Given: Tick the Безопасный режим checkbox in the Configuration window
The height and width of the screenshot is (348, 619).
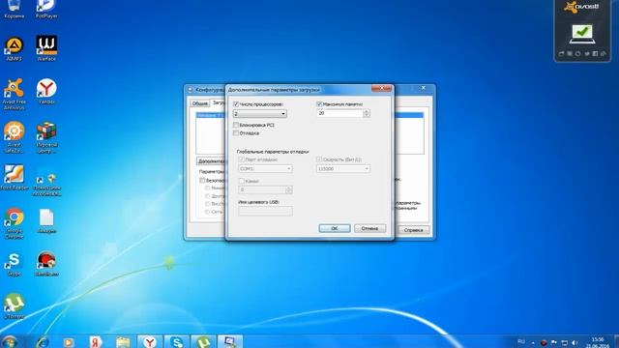Looking at the screenshot, I should 202,181.
